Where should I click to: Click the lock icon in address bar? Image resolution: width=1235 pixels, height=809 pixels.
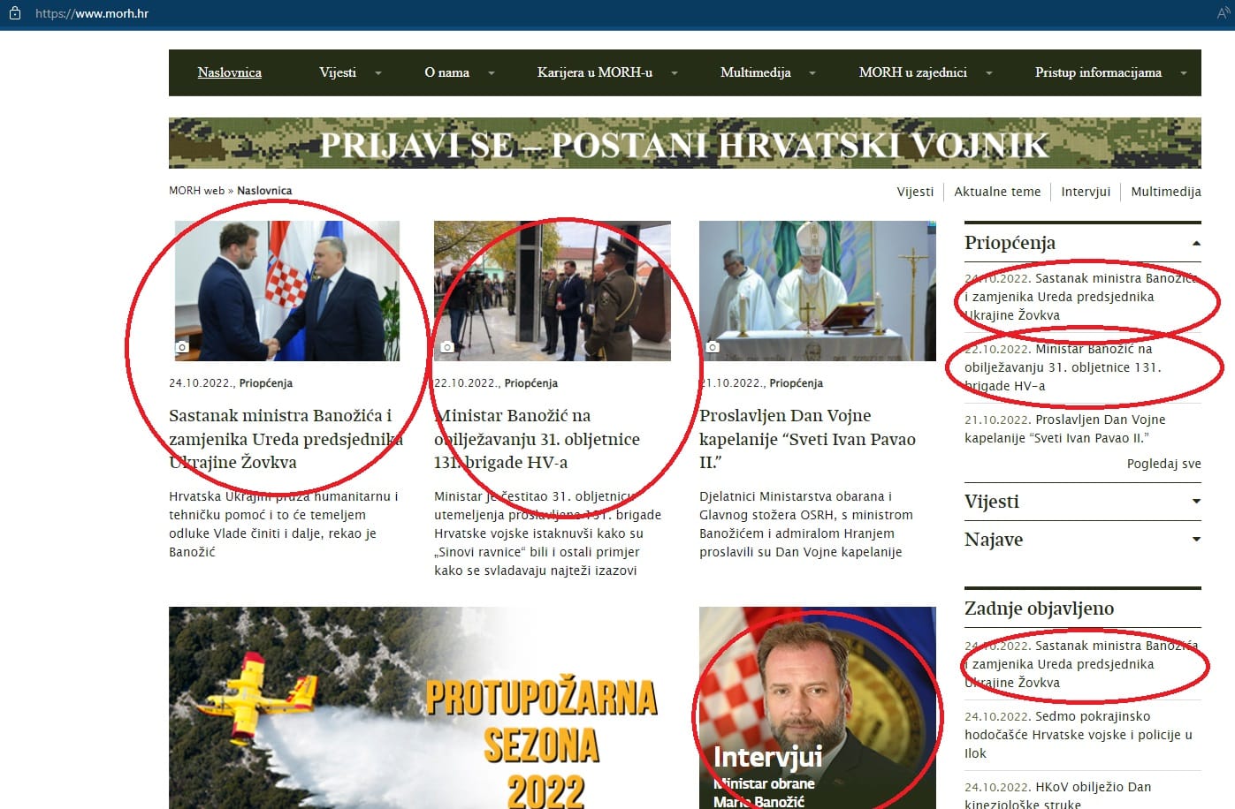point(14,13)
